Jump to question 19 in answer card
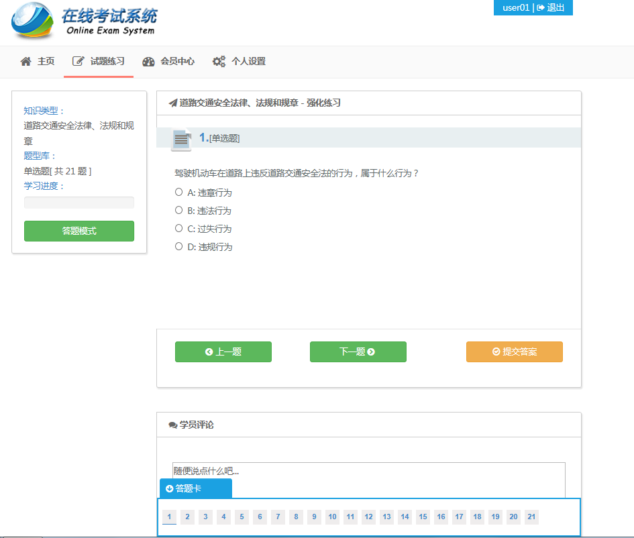This screenshot has height=538, width=634. click(x=495, y=517)
